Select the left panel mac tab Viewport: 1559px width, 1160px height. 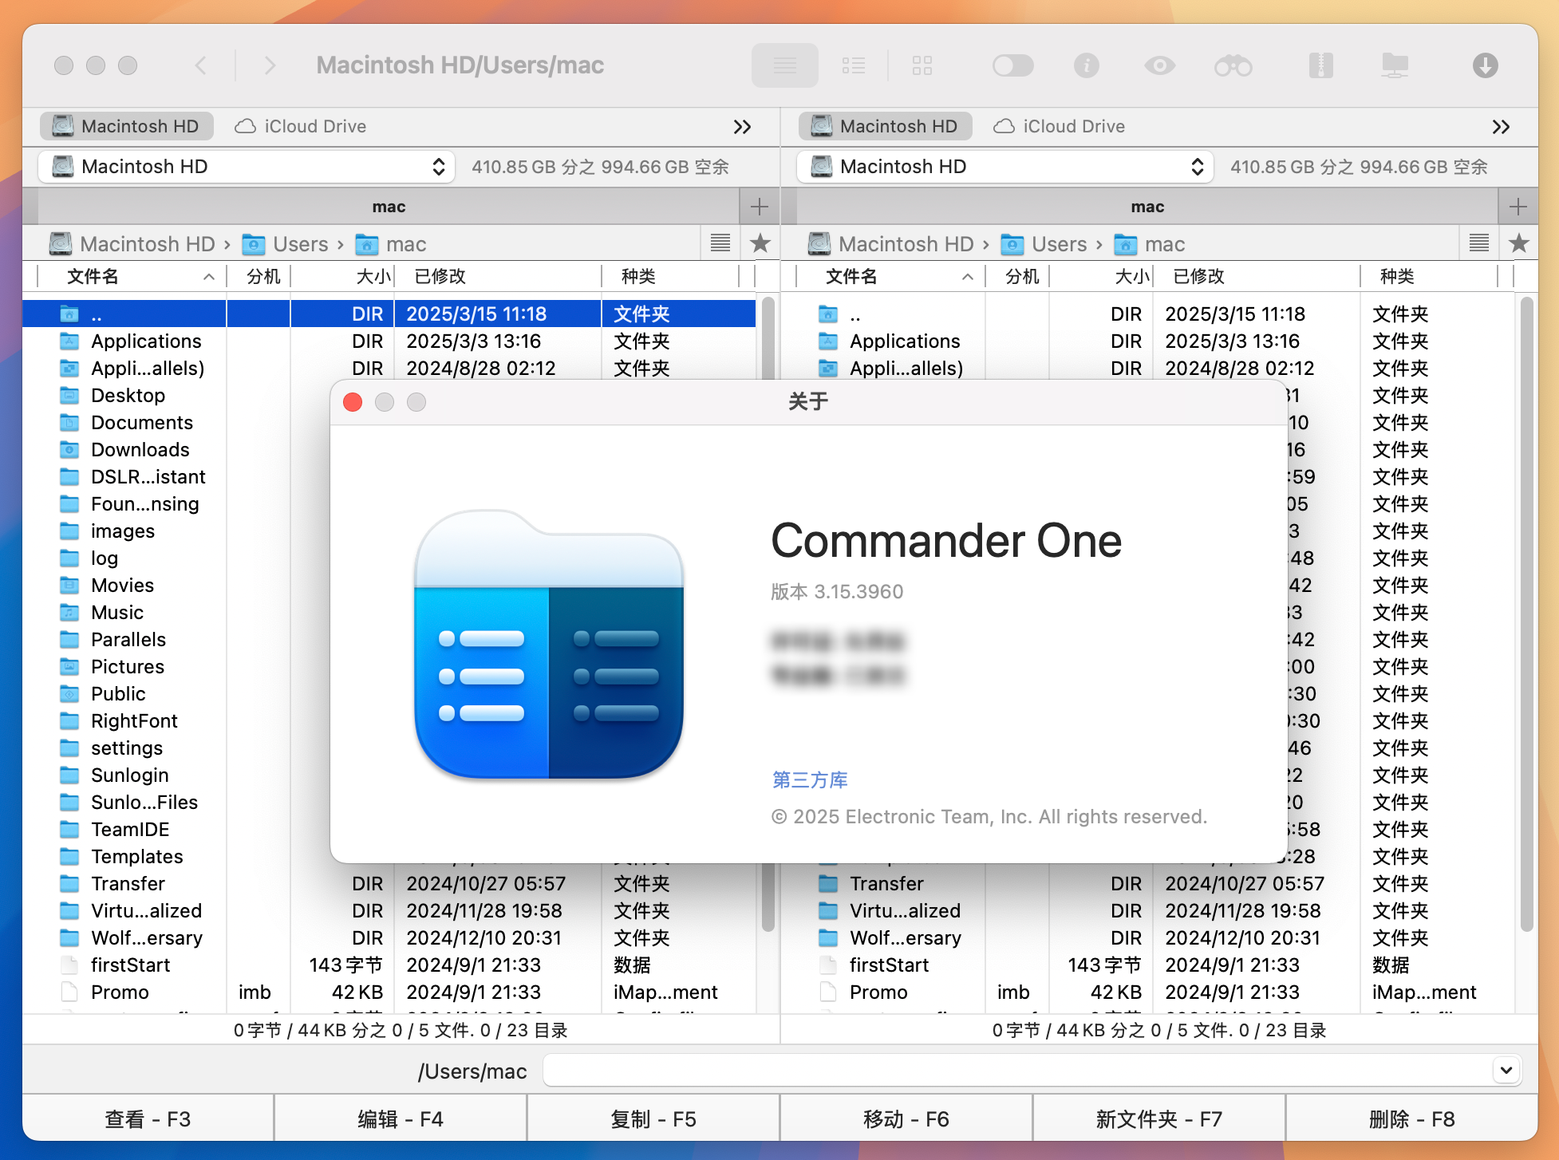[389, 207]
